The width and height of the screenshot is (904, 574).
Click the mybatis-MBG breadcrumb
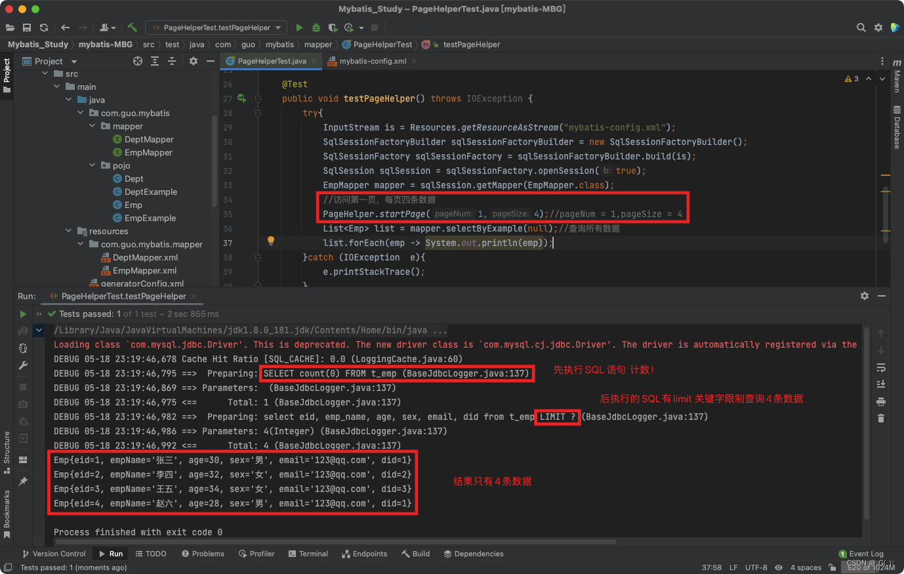(106, 45)
